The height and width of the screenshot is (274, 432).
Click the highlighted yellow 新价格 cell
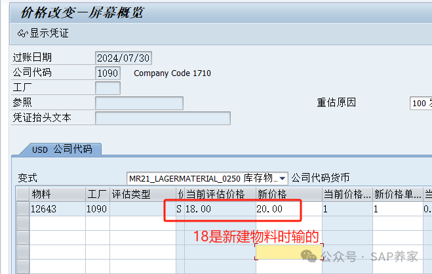288,252
